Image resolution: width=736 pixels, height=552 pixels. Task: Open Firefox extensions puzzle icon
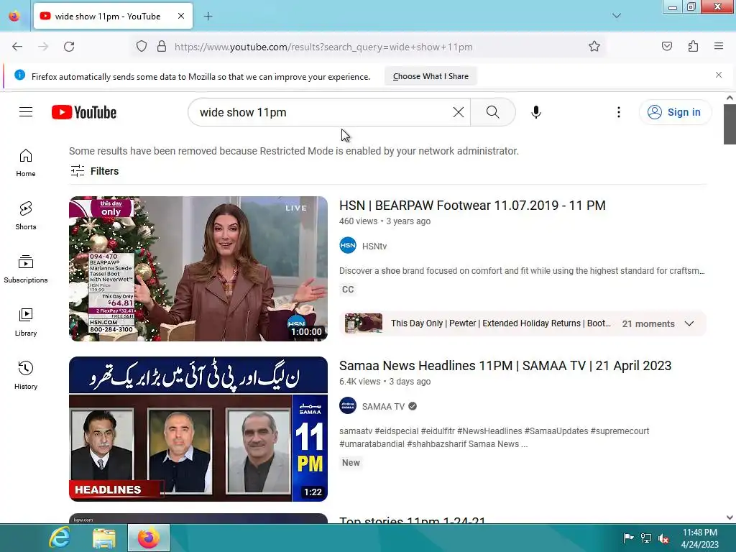694,47
